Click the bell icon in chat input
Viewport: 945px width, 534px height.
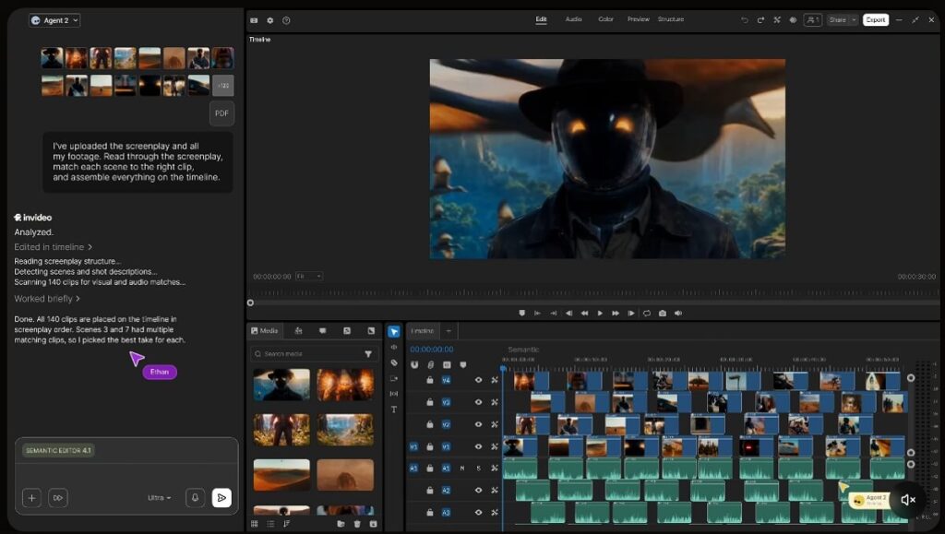[x=196, y=498]
